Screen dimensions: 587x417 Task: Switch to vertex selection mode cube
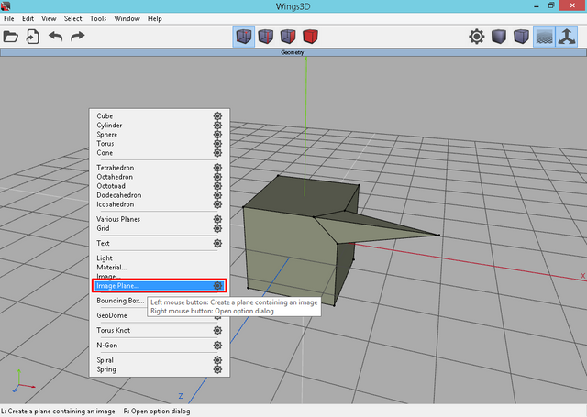244,37
